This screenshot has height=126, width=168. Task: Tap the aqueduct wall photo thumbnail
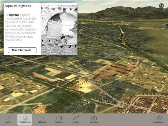[x=59, y=29]
